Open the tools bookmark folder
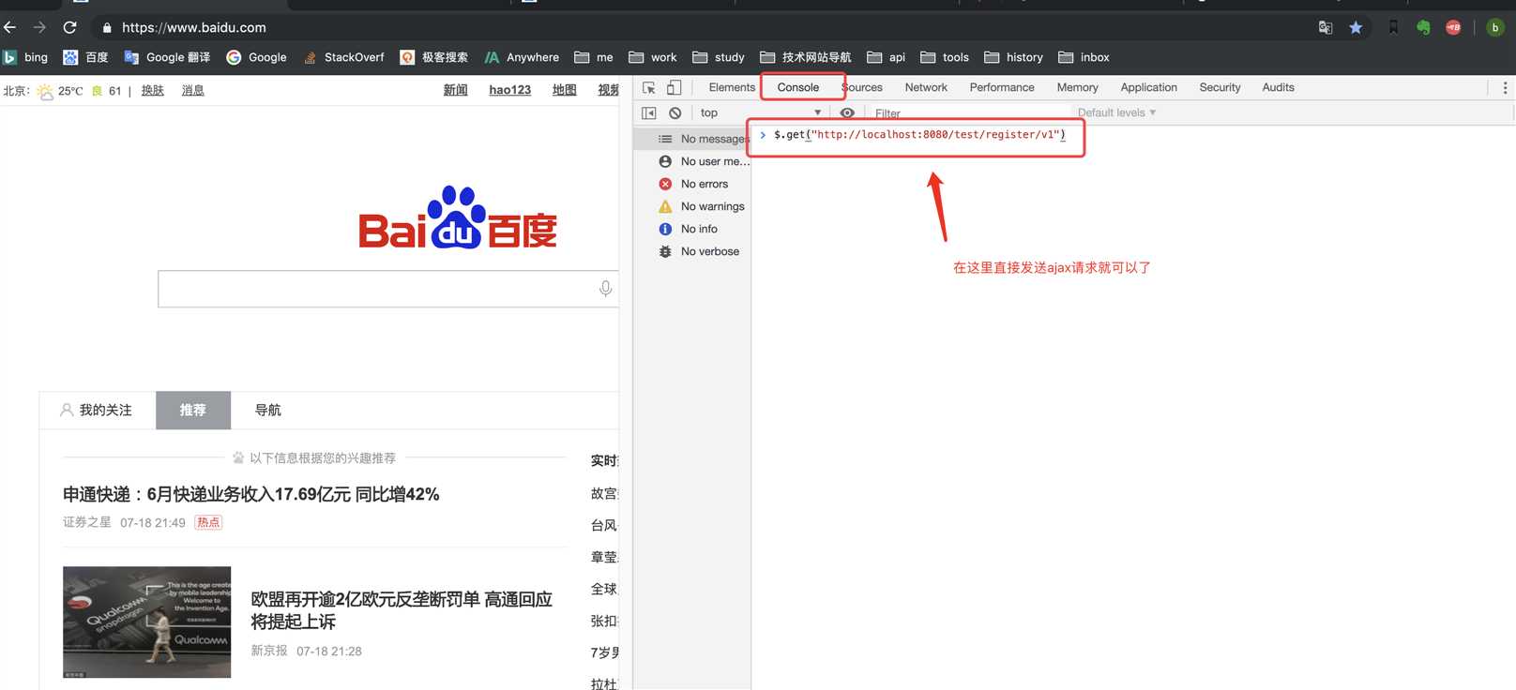 pyautogui.click(x=945, y=57)
